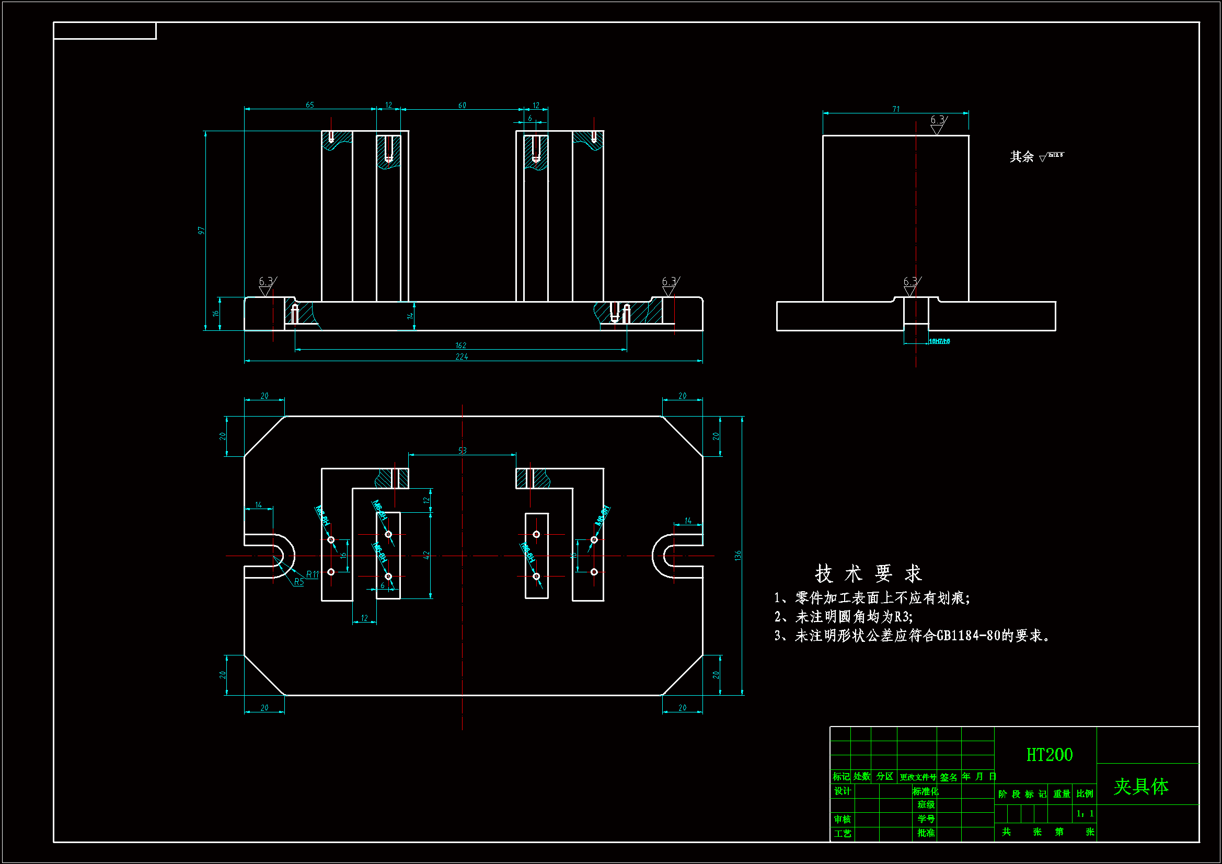The height and width of the screenshot is (864, 1222).
Task: Select the 42 dimension in plan view
Action: [x=426, y=555]
